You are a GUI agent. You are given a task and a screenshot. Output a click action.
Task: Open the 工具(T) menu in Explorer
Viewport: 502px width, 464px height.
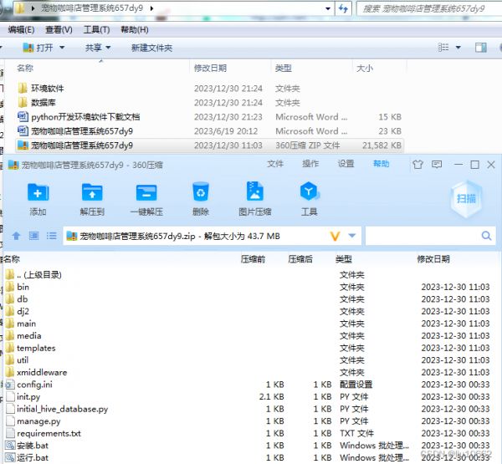click(96, 30)
